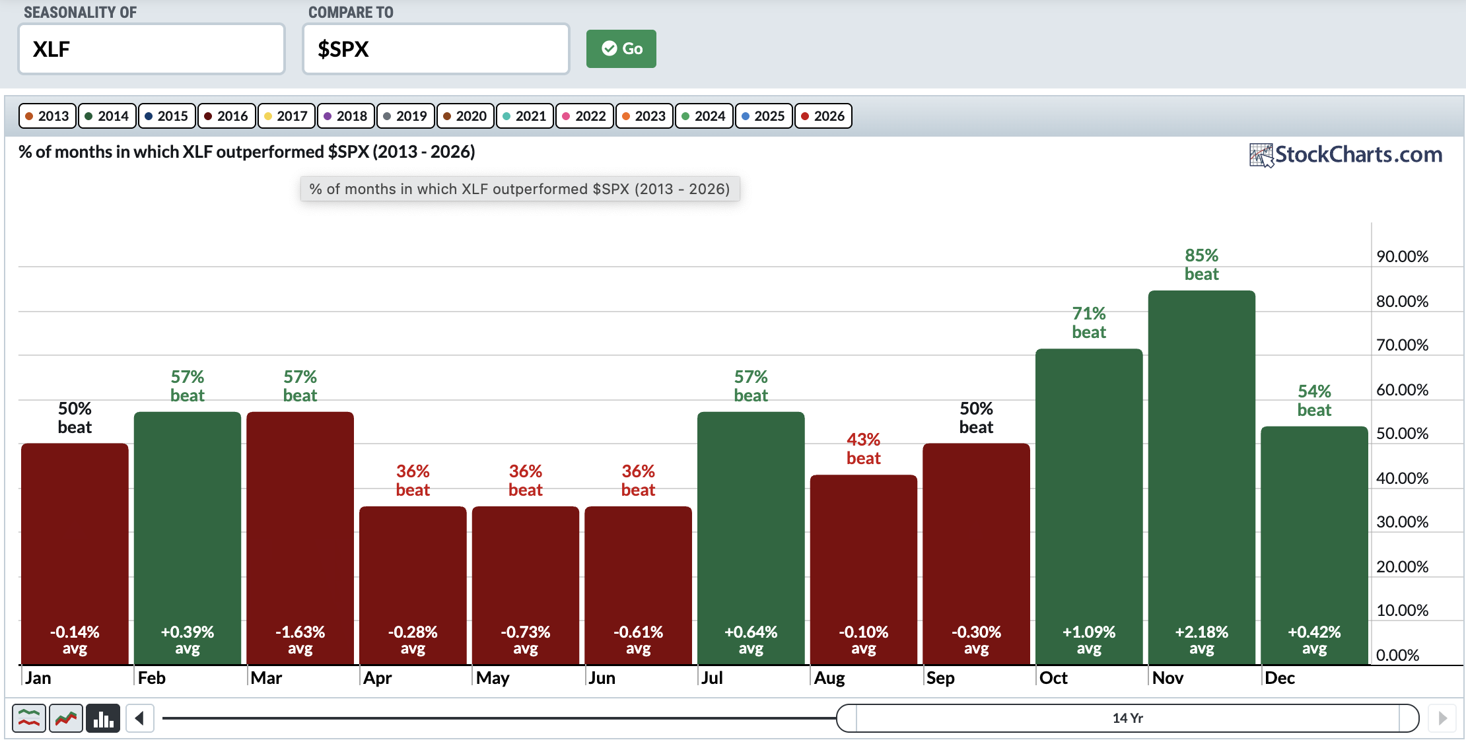Click the September -0.30% avg bar
The image size is (1466, 742).
click(977, 554)
